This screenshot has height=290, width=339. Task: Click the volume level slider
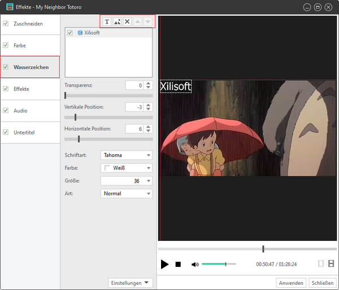pyautogui.click(x=219, y=264)
